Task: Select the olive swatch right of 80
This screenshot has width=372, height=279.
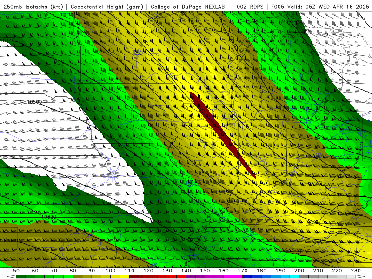Action: (x=78, y=277)
